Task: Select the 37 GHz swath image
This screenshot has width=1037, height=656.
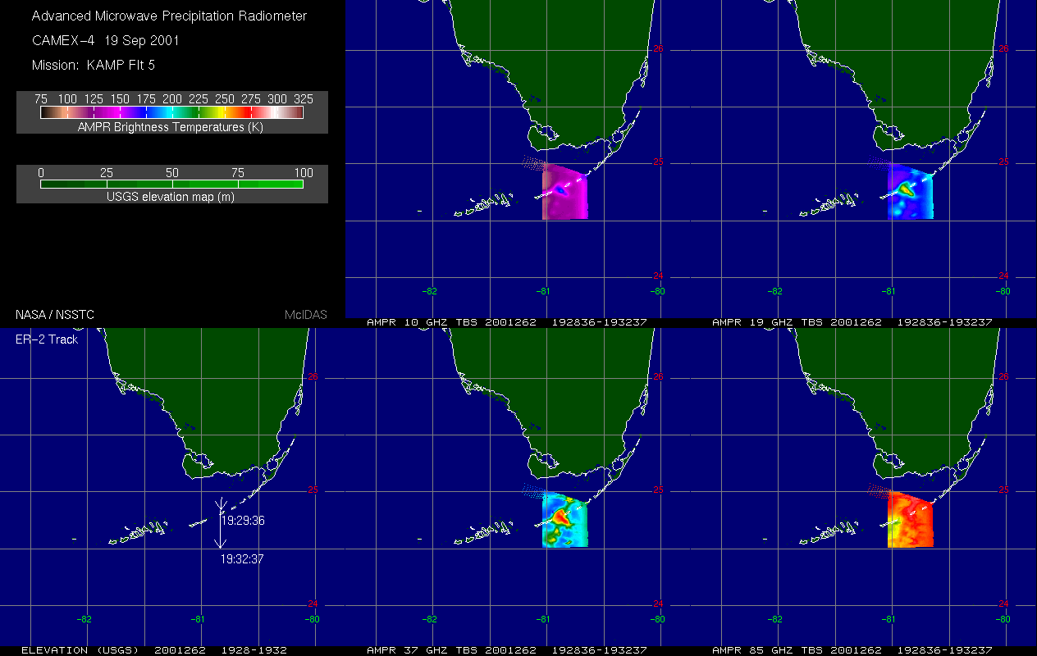Action: coord(564,522)
